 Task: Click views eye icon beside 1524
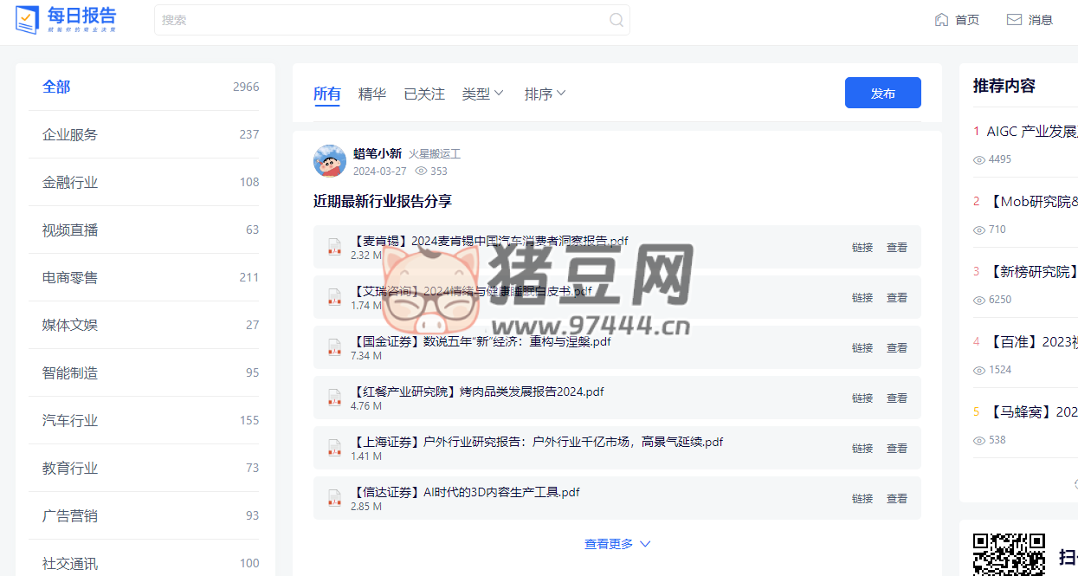(x=979, y=370)
